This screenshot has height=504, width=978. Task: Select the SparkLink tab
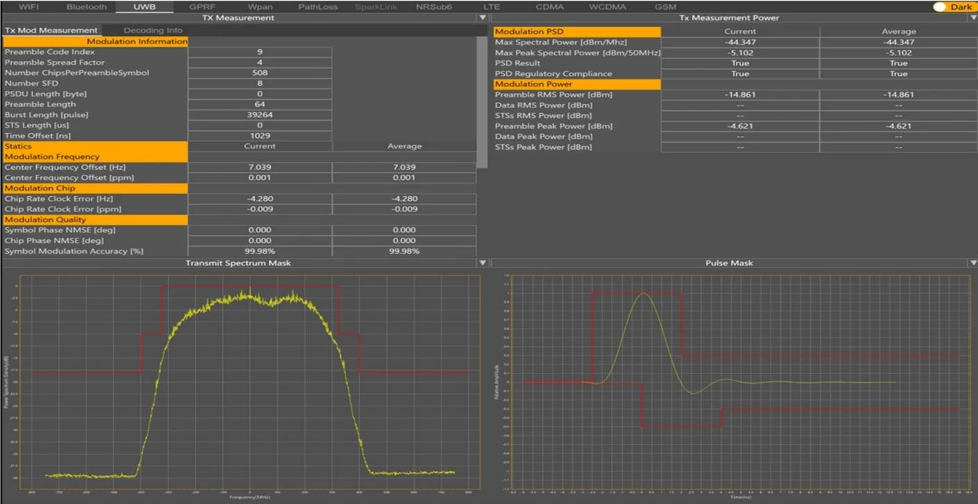click(x=376, y=7)
